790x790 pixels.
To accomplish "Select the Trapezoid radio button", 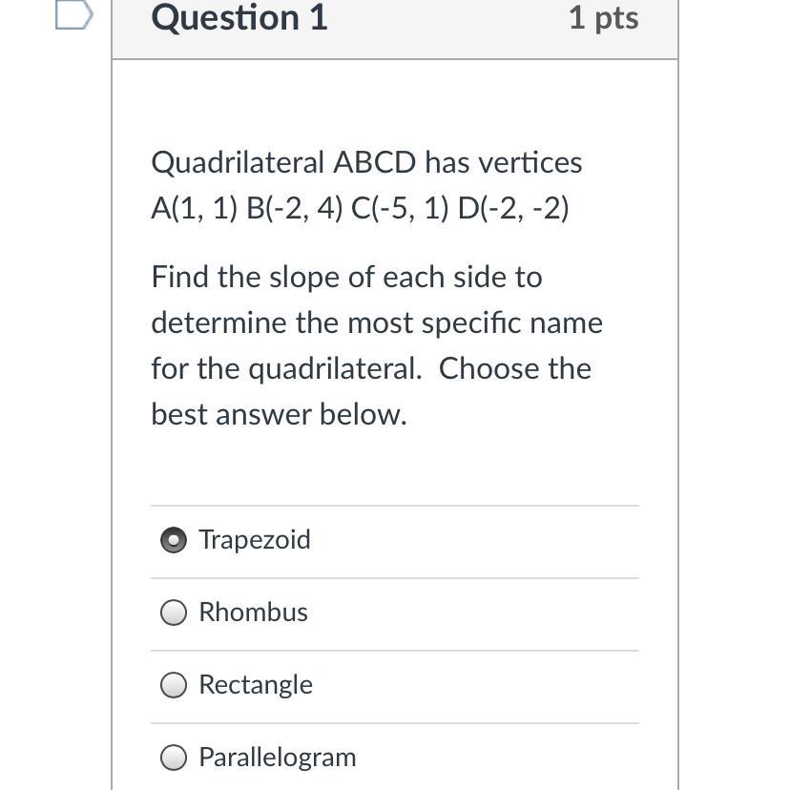I will click(x=174, y=541).
